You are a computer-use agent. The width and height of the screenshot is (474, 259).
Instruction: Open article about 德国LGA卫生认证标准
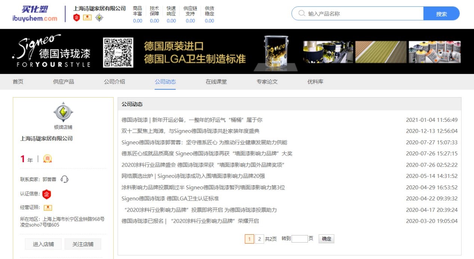pos(170,198)
